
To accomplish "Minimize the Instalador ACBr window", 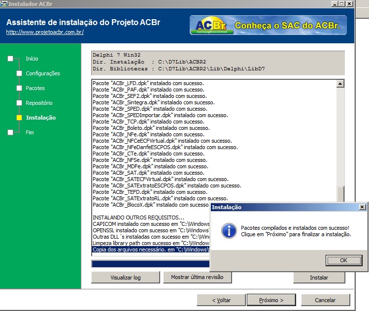I will point(335,4).
